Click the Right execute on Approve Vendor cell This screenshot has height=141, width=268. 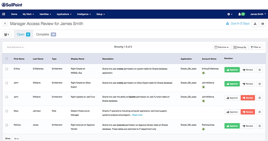click(82, 127)
